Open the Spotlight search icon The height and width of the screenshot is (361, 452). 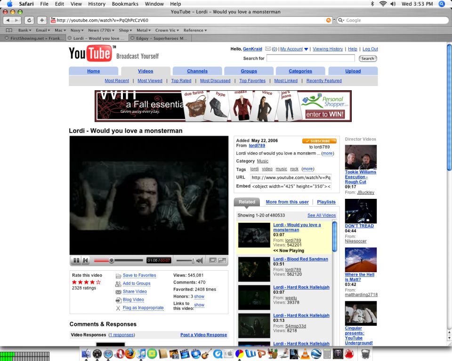[x=441, y=4]
